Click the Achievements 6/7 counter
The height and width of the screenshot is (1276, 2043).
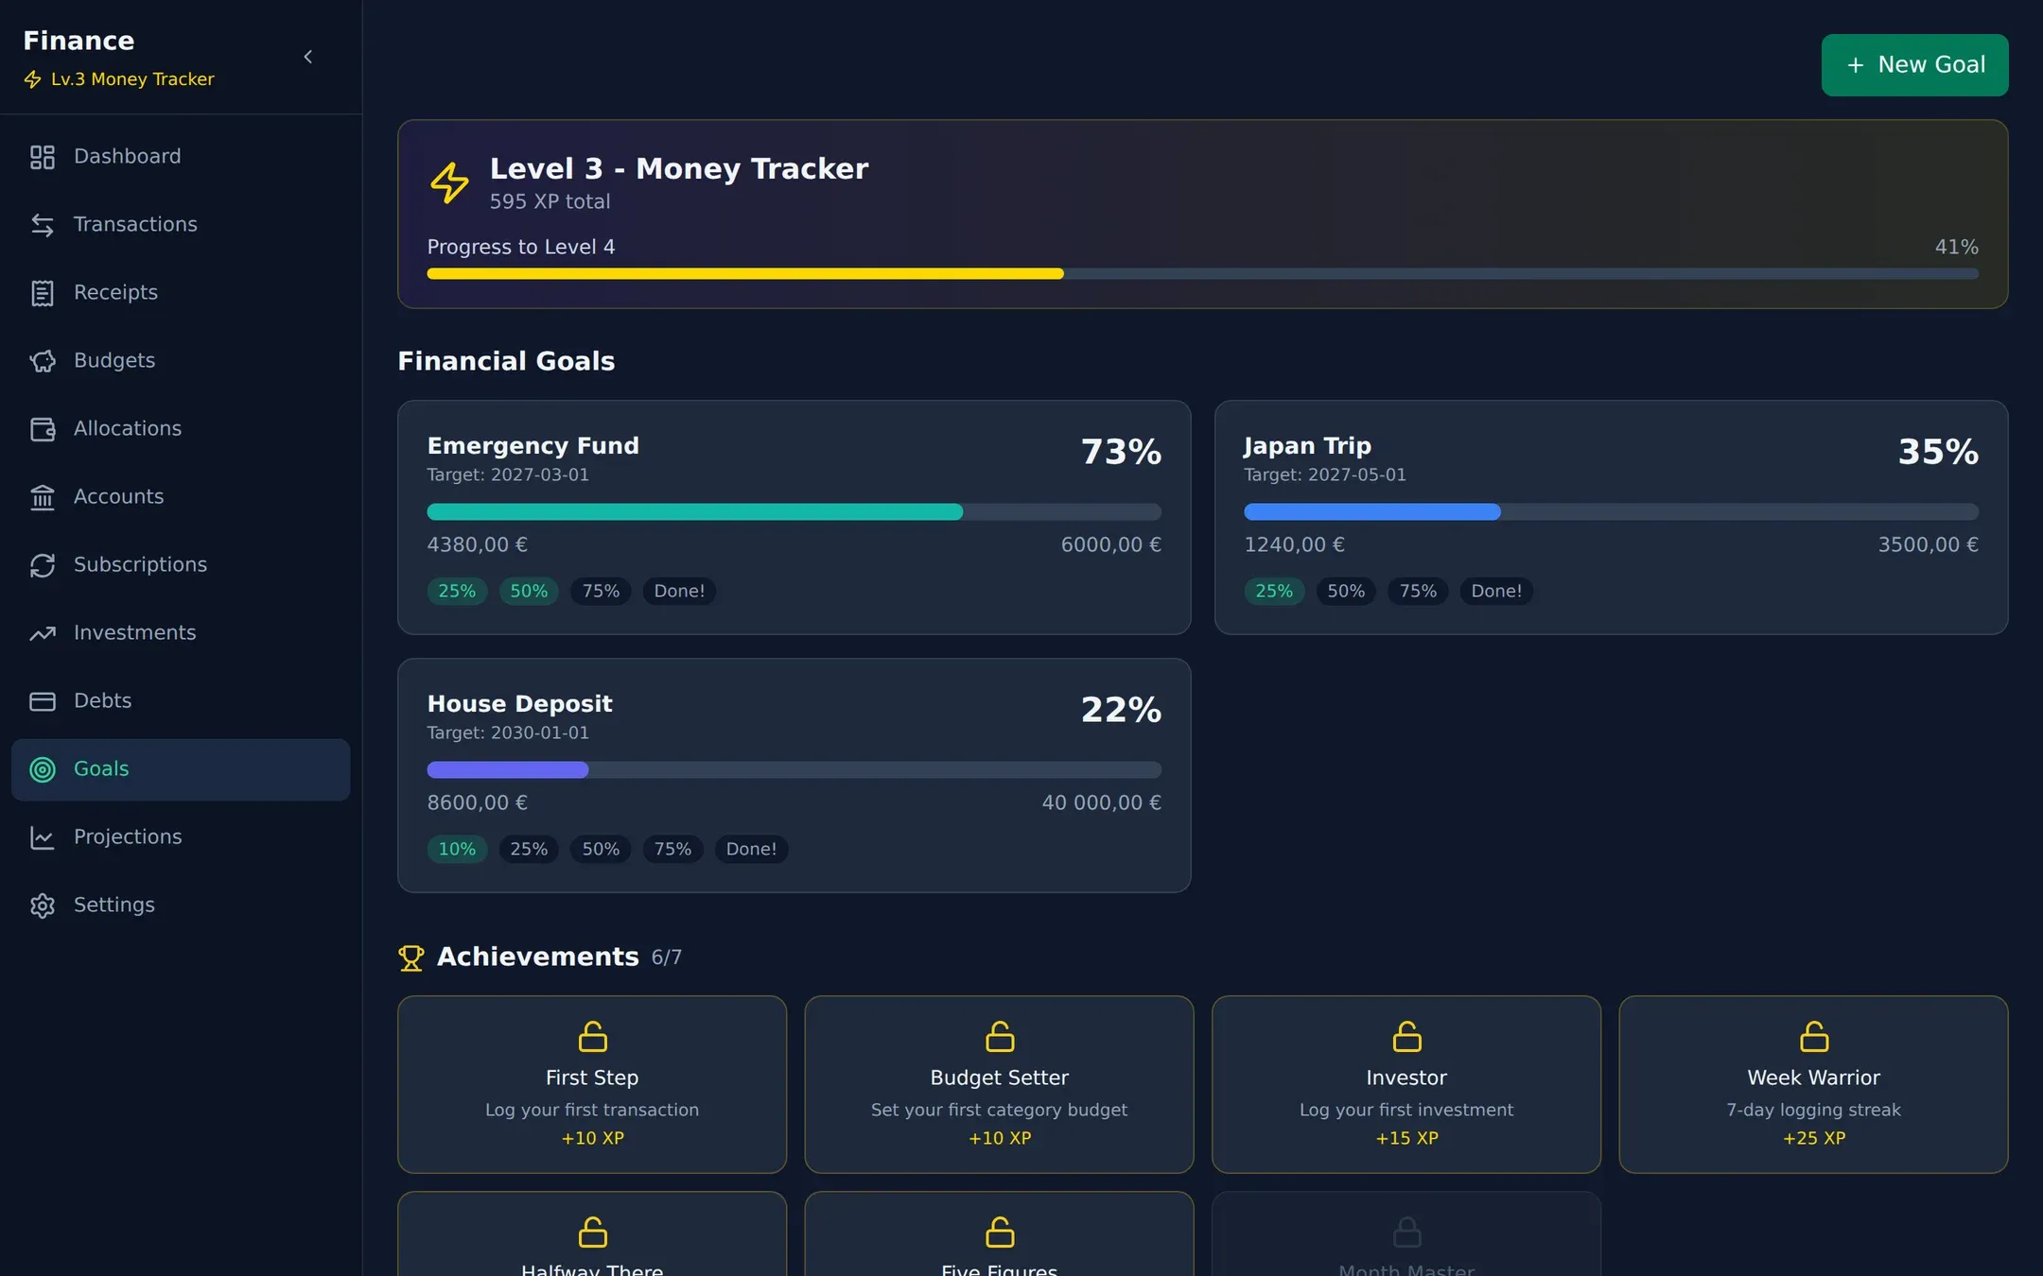pos(666,958)
